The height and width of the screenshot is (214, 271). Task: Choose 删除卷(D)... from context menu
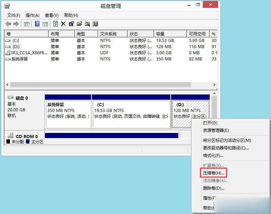pyautogui.click(x=213, y=188)
